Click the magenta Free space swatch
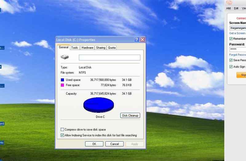This screenshot has height=161, width=246. (62, 85)
